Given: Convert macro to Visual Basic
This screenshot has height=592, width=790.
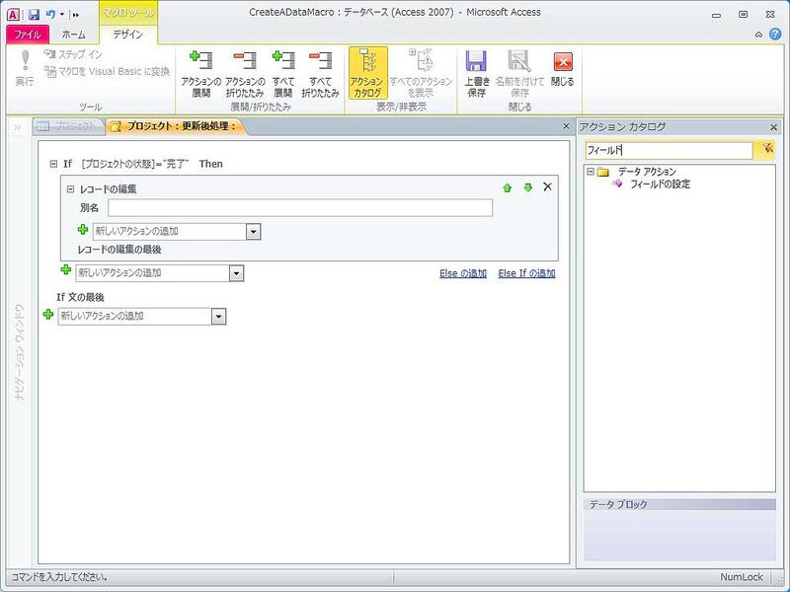Looking at the screenshot, I should 107,71.
